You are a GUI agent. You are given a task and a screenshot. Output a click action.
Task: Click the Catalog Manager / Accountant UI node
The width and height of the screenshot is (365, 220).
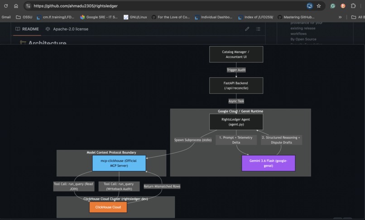[x=236, y=54]
